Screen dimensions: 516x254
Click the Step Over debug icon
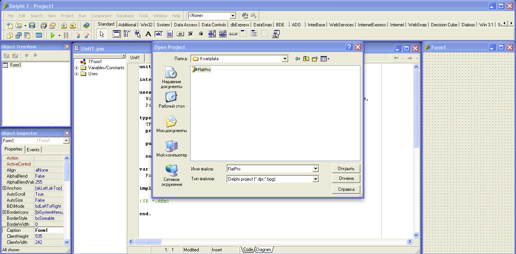pos(87,35)
